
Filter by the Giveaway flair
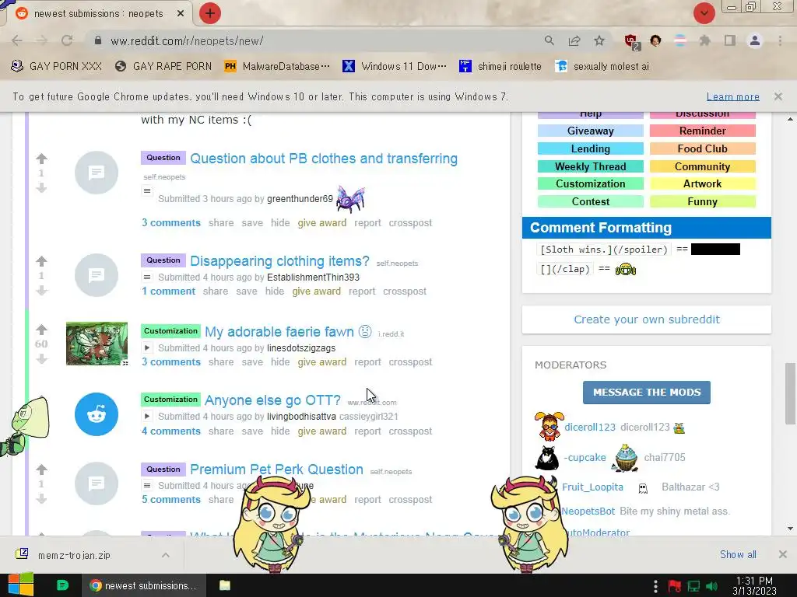point(591,131)
